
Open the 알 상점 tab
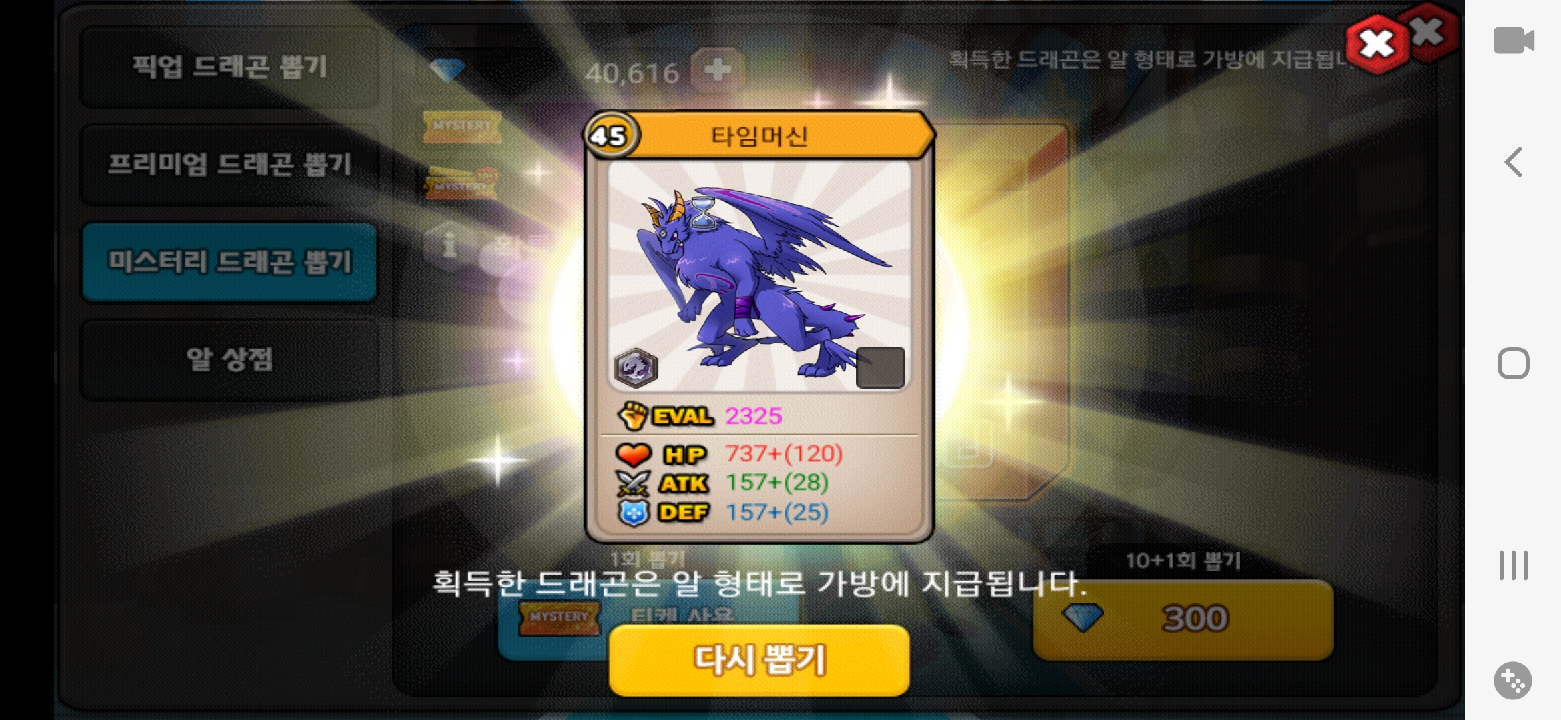(x=229, y=360)
